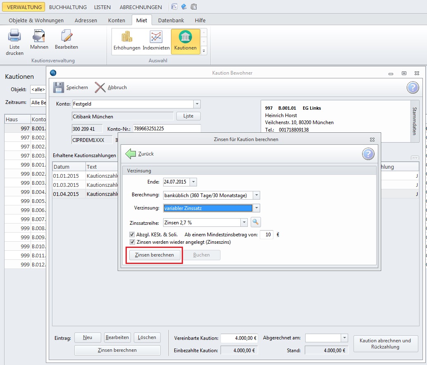The height and width of the screenshot is (365, 427).
Task: Toggle Zinsen werden wieder angelegt checkbox
Action: pyautogui.click(x=132, y=242)
